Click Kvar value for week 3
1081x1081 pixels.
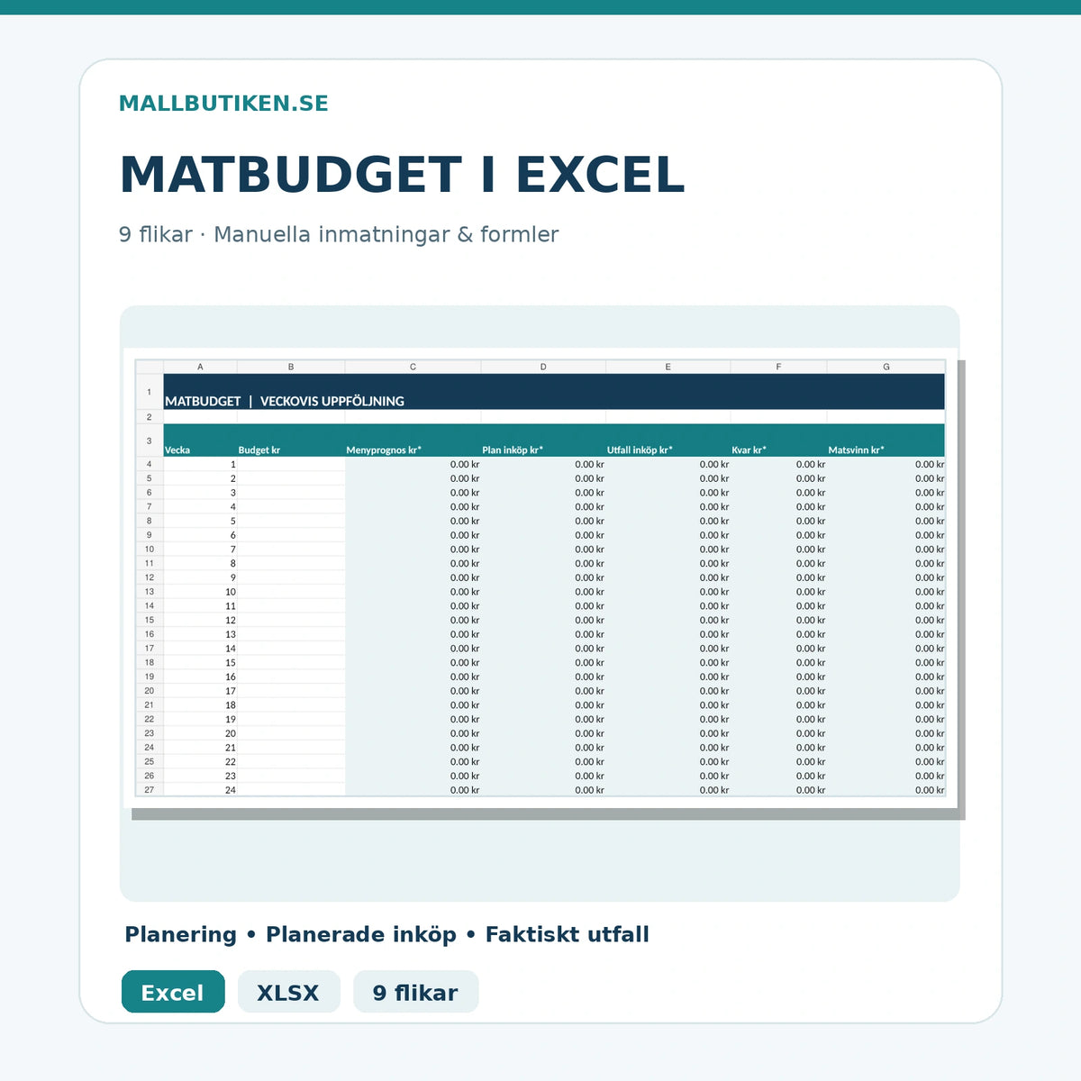point(778,493)
